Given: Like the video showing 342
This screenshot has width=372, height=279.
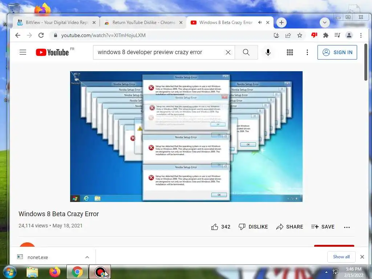Looking at the screenshot, I should click(x=221, y=227).
